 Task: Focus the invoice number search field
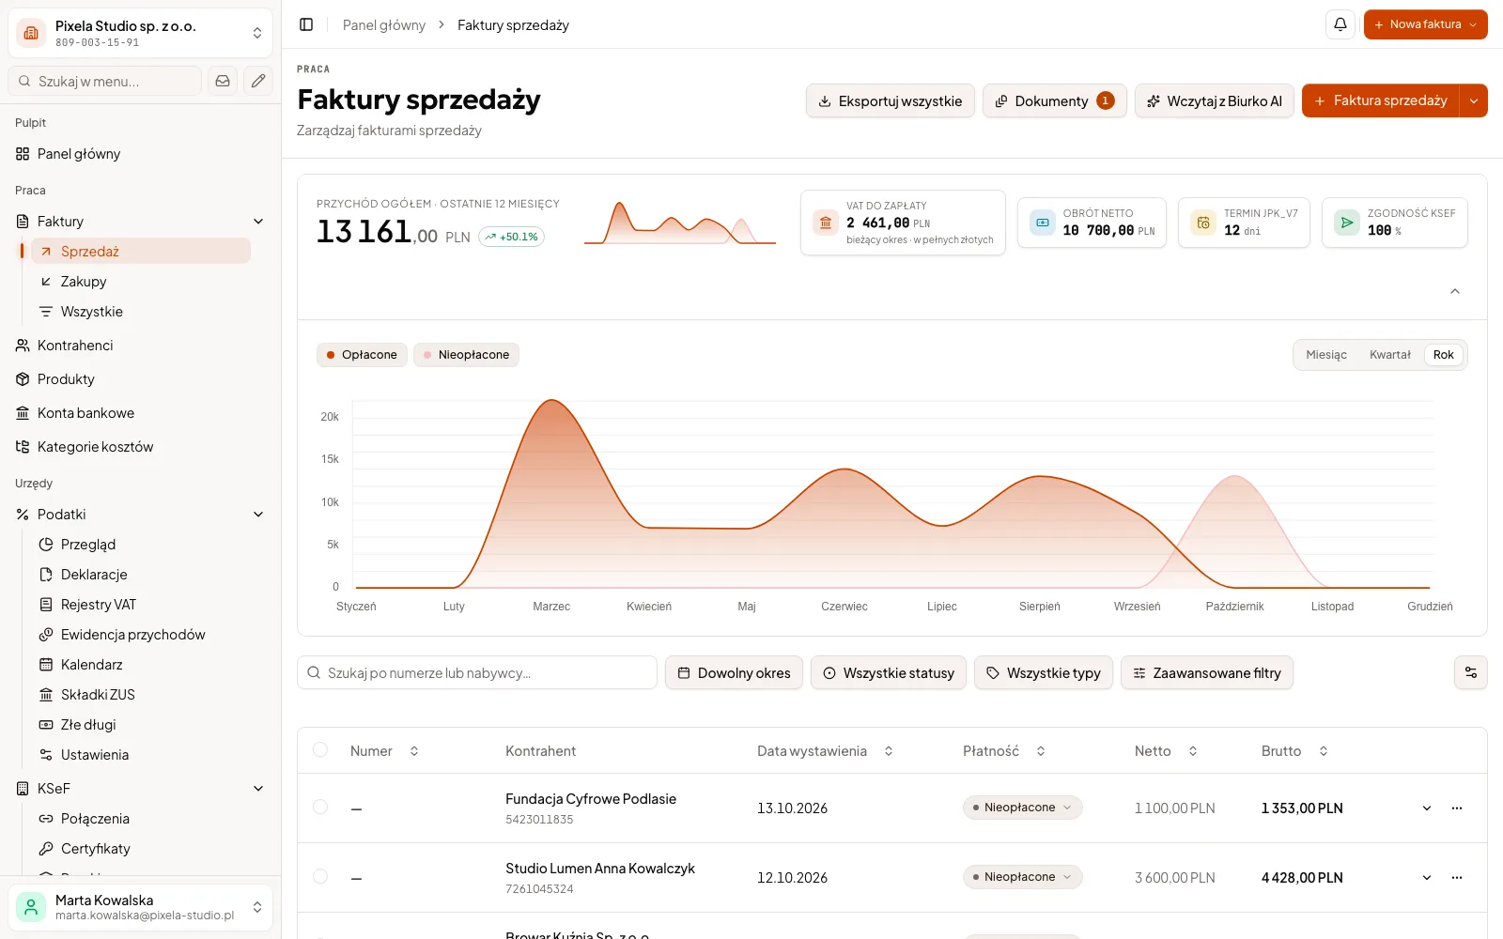click(x=477, y=672)
